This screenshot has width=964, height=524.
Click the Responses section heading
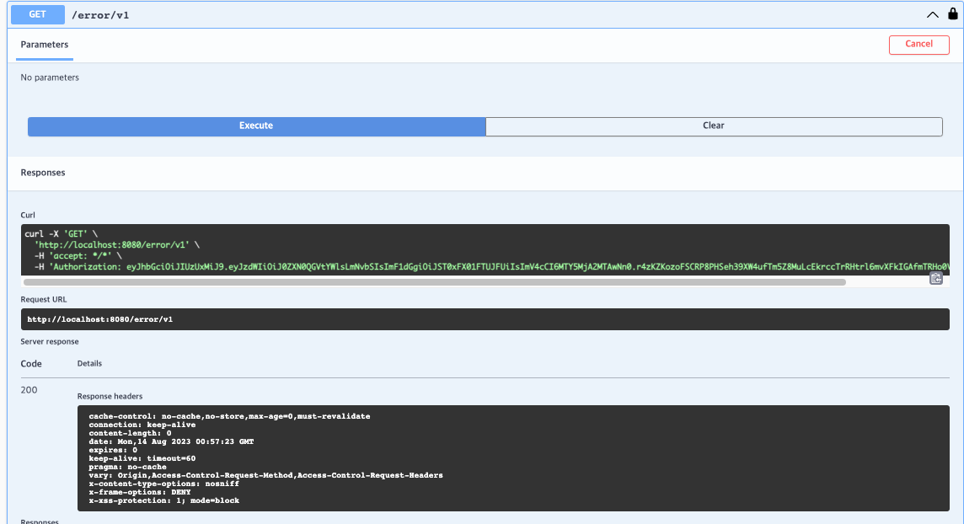[43, 173]
